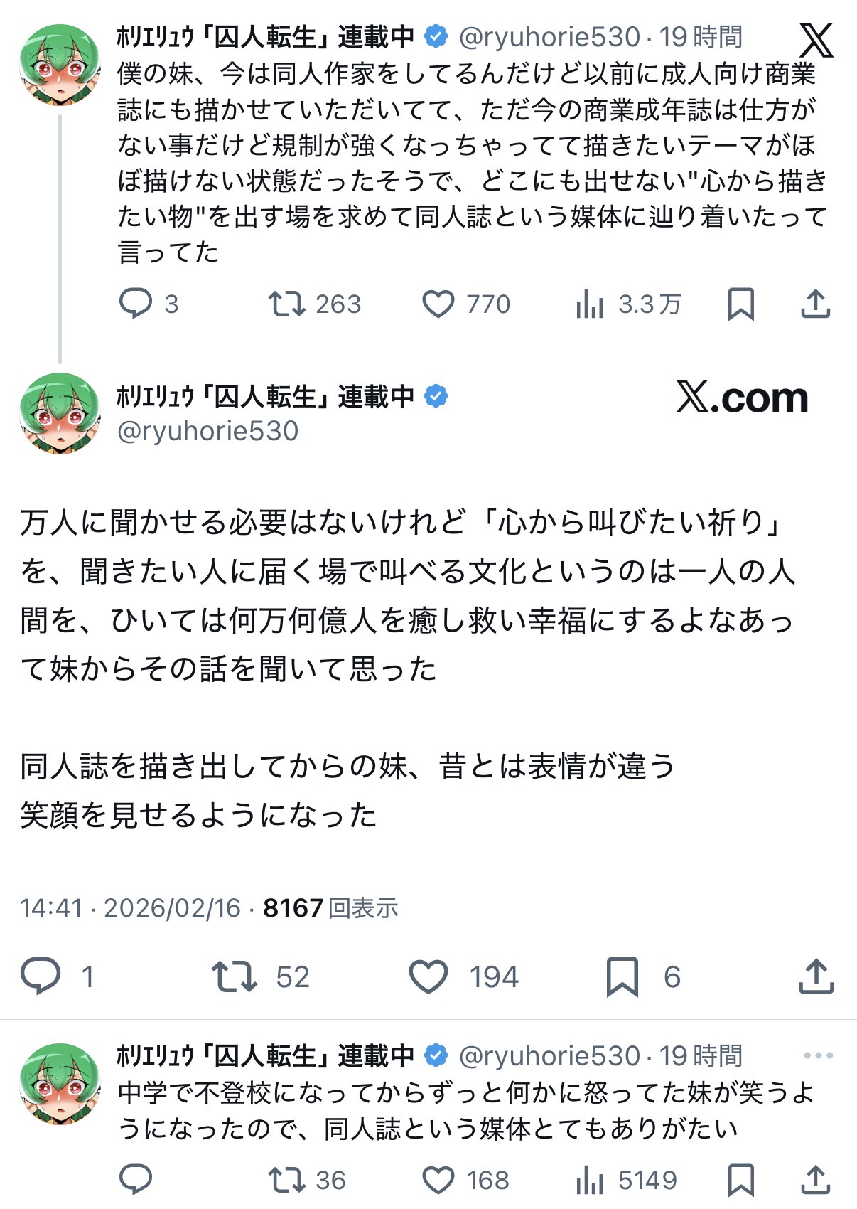Viewport: 857px width, 1209px height.
Task: Like the last tweet with 168 likes
Action: click(x=438, y=1181)
